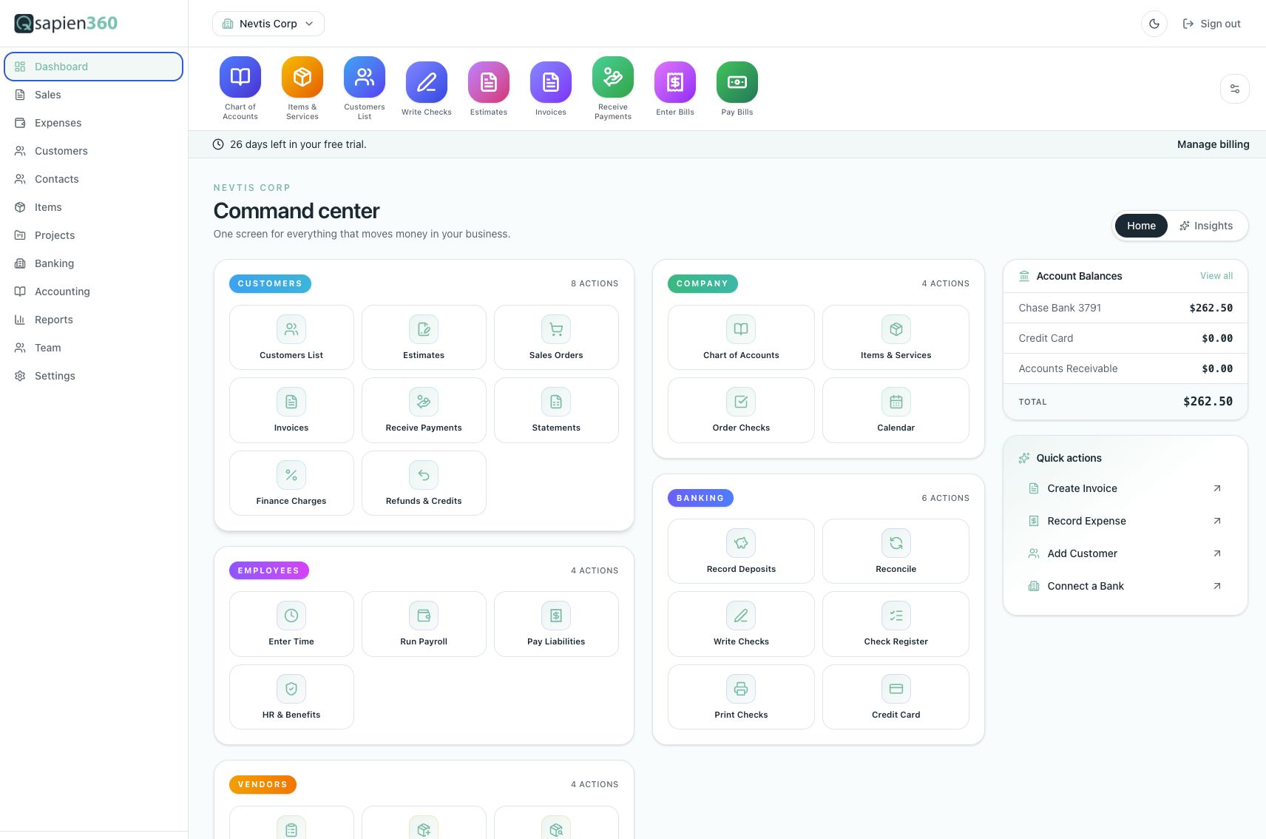Viewport: 1266px width, 839px height.
Task: Click Record Expense quick action
Action: (x=1125, y=521)
